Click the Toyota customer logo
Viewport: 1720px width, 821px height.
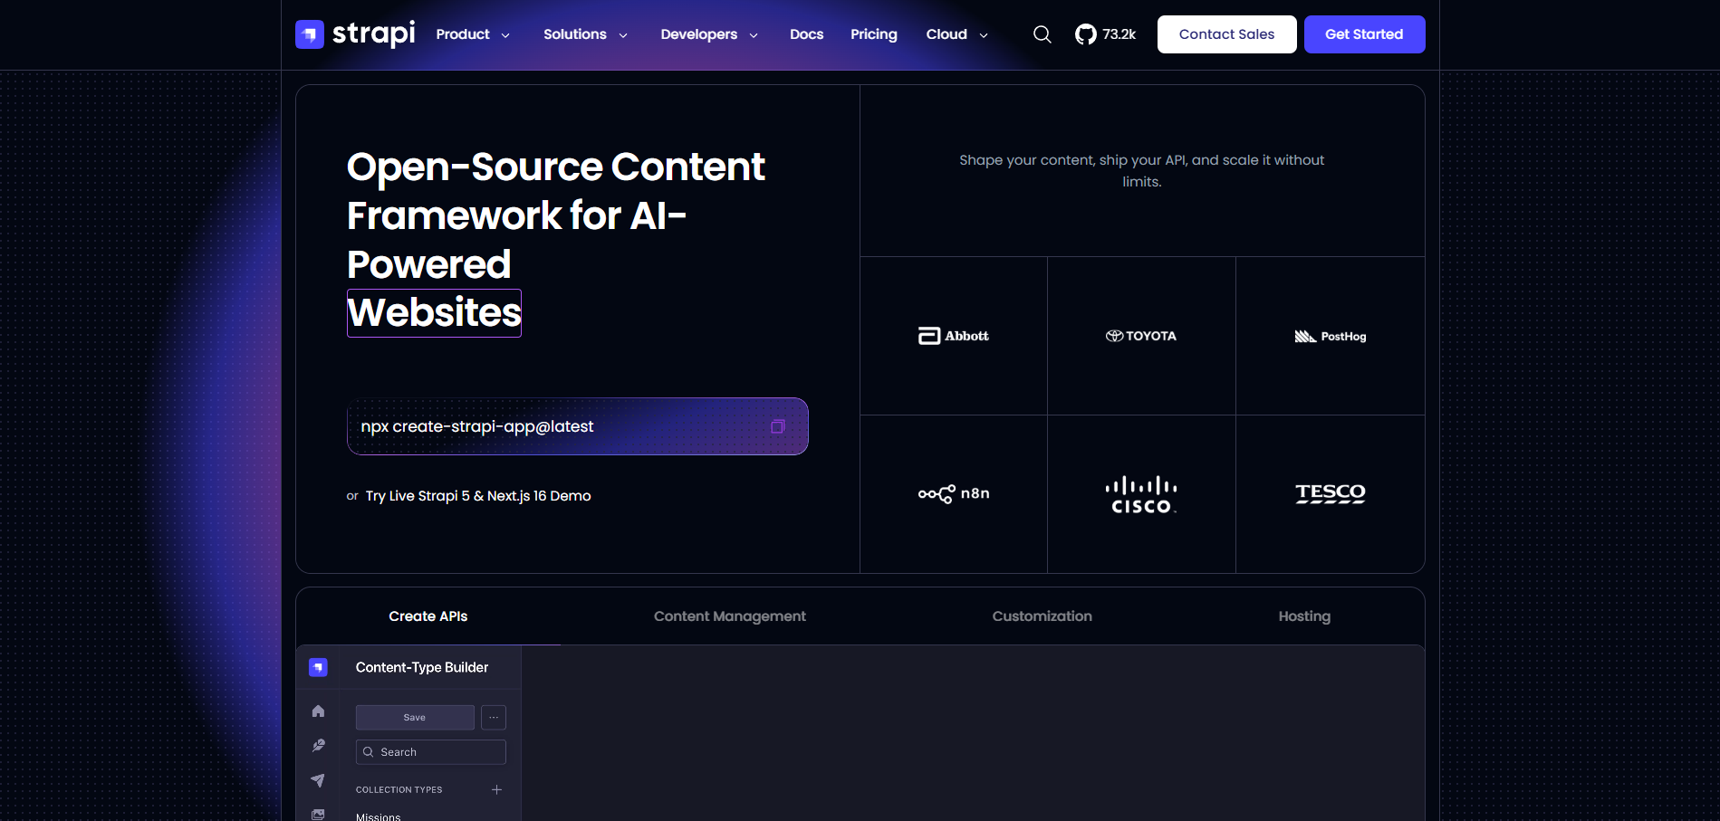[1141, 336]
